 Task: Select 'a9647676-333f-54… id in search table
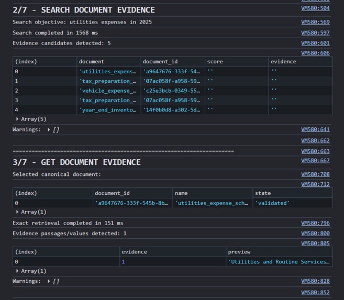coord(173,72)
